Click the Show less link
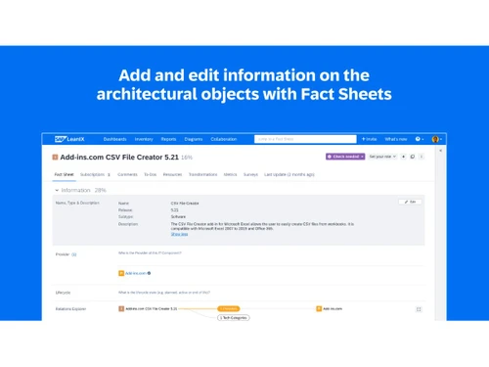This screenshot has width=489, height=367. click(179, 234)
